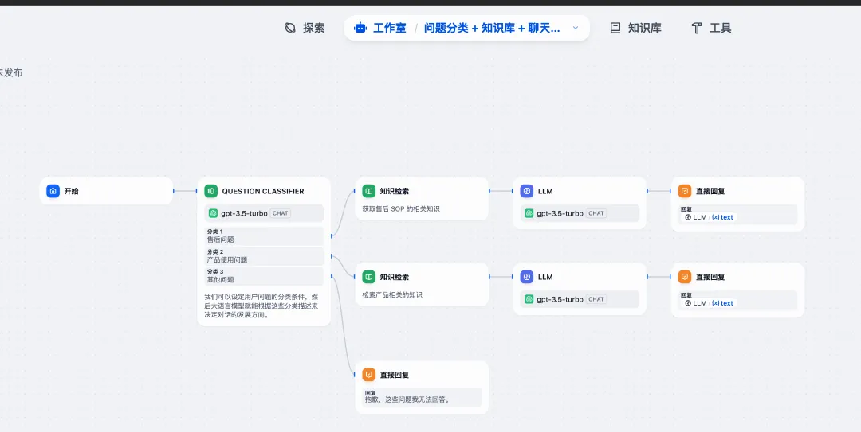Click top-right 直接回复 node orange icon

(684, 191)
